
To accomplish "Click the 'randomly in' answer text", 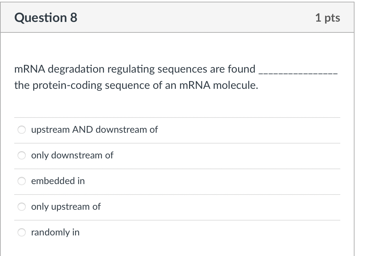I will click(55, 232).
